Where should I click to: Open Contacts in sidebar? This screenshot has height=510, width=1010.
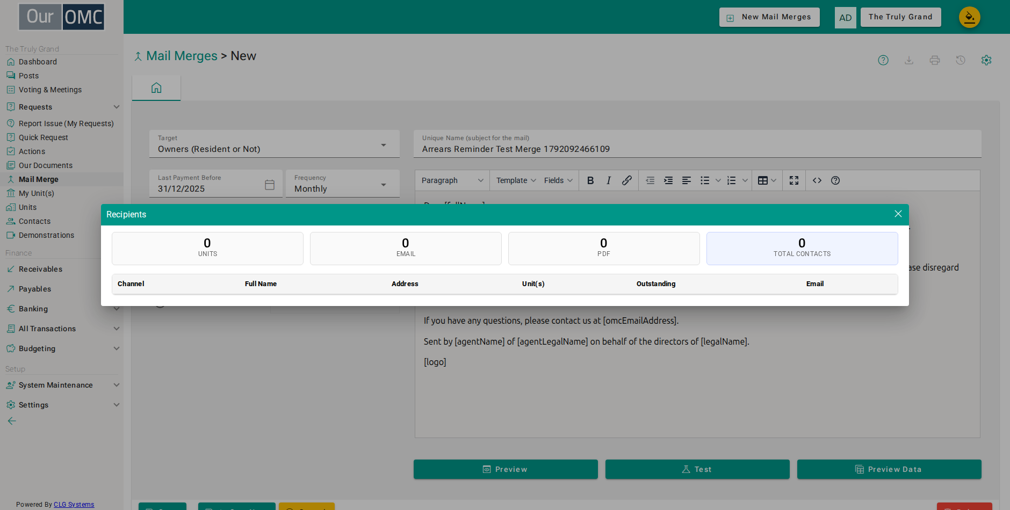[34, 221]
